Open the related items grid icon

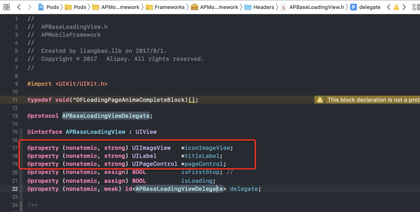pos(6,7)
